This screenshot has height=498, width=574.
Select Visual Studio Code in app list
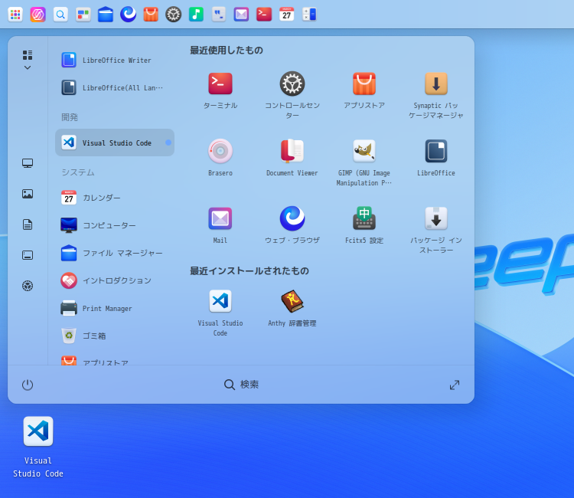pos(115,143)
